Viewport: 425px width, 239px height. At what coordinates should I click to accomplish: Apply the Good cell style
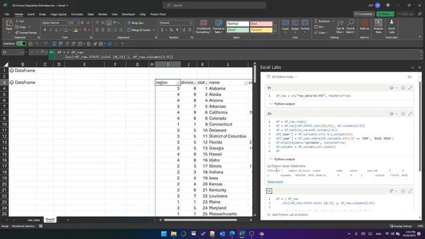click(238, 30)
